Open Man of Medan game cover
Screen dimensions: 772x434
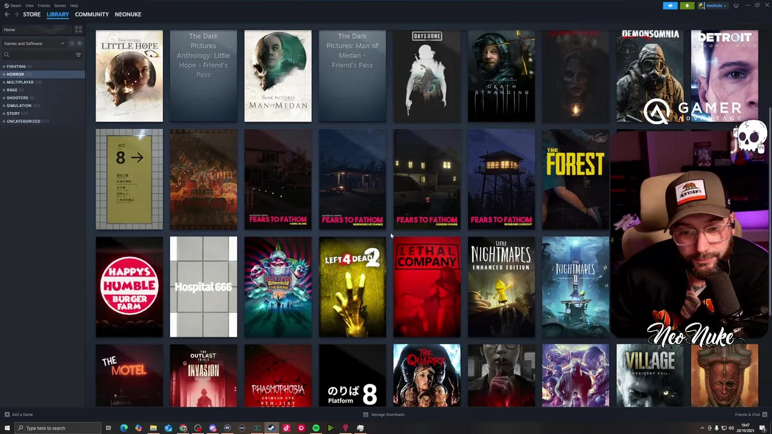click(x=278, y=76)
